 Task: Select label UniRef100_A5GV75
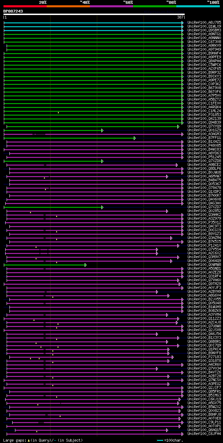coord(204,403)
